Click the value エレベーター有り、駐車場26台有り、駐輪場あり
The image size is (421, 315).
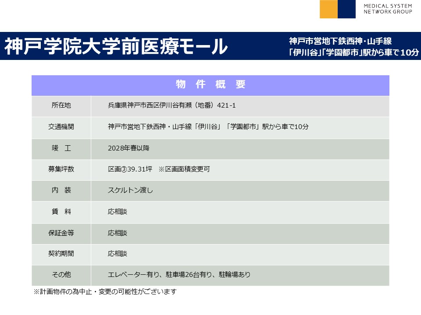tap(179, 275)
